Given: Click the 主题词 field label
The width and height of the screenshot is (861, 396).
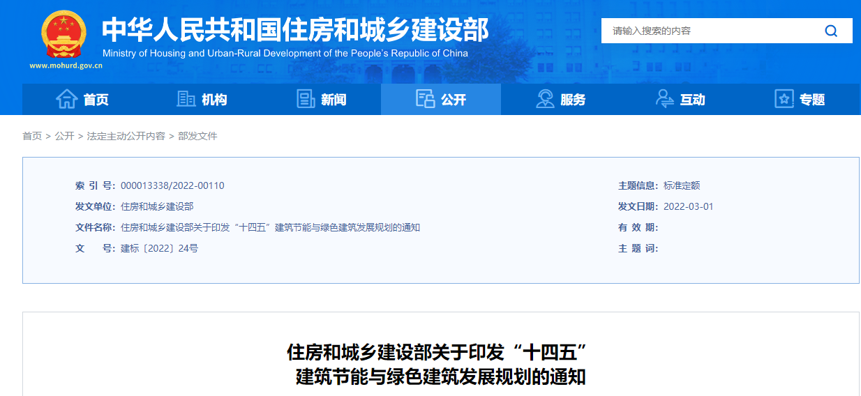Looking at the screenshot, I should click(638, 248).
